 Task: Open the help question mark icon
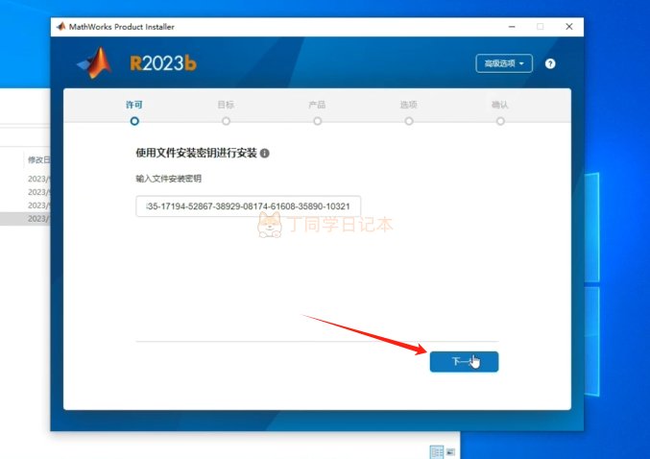[x=550, y=63]
